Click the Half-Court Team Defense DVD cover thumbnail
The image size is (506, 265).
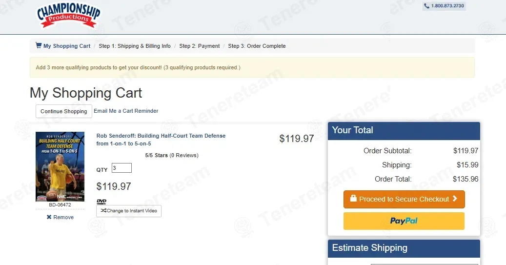pyautogui.click(x=60, y=166)
